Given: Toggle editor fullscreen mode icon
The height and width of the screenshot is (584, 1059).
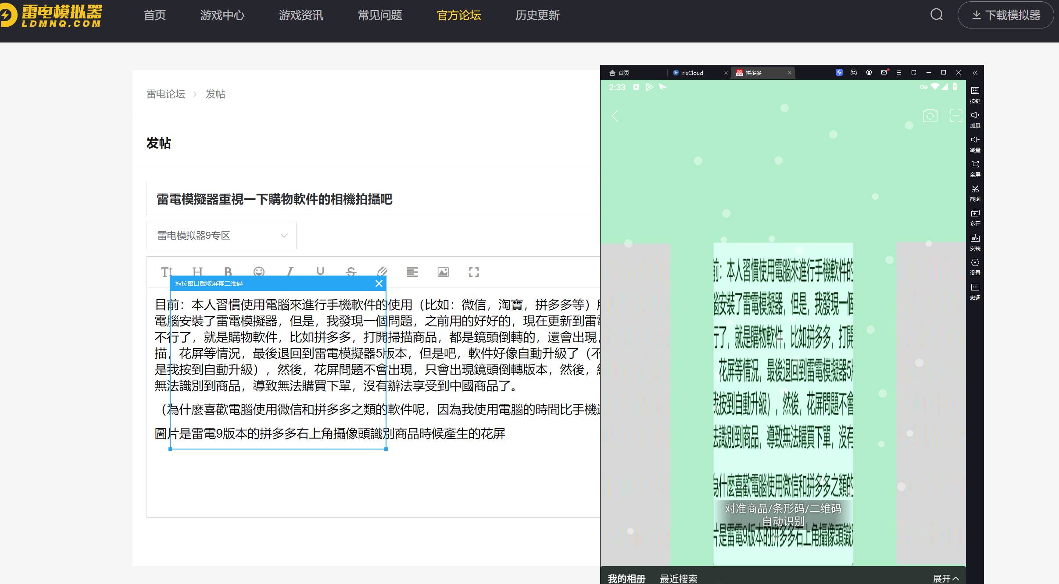Looking at the screenshot, I should click(x=474, y=272).
